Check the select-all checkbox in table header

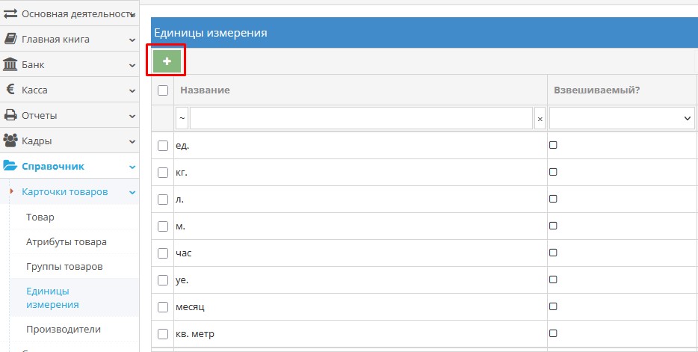[x=163, y=90]
